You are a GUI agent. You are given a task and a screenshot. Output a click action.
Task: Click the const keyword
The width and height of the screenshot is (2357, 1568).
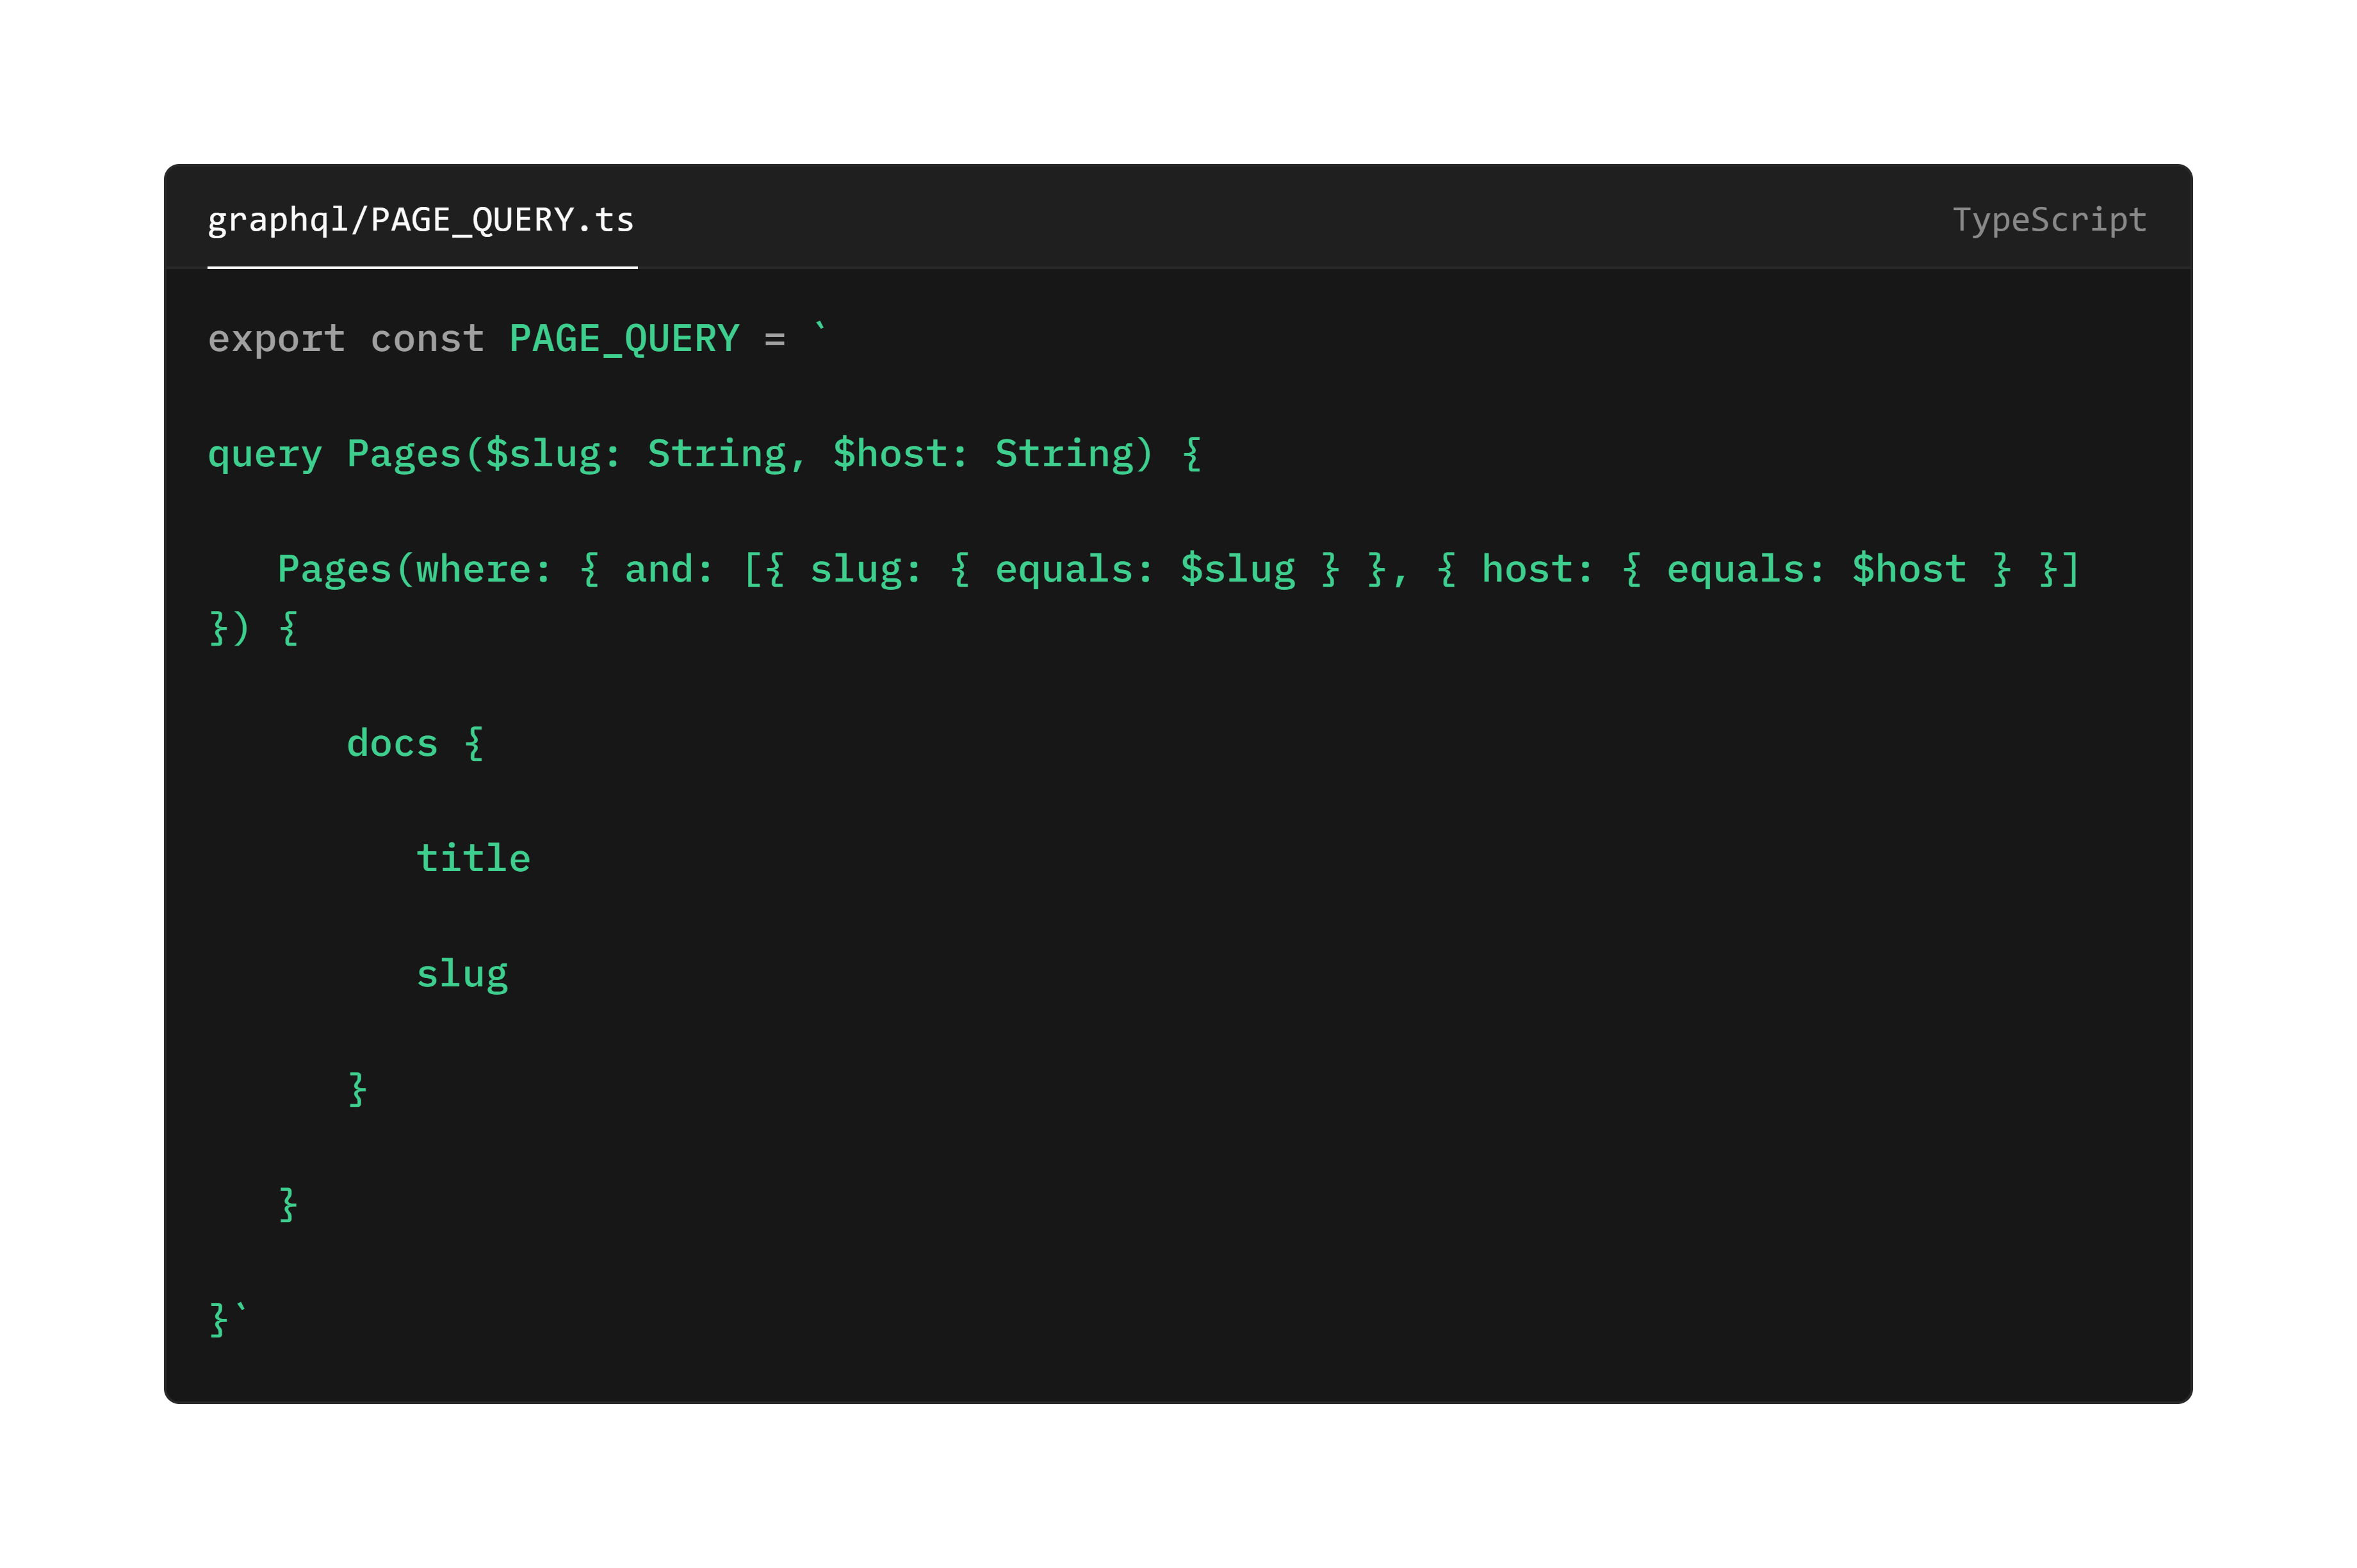click(x=427, y=338)
